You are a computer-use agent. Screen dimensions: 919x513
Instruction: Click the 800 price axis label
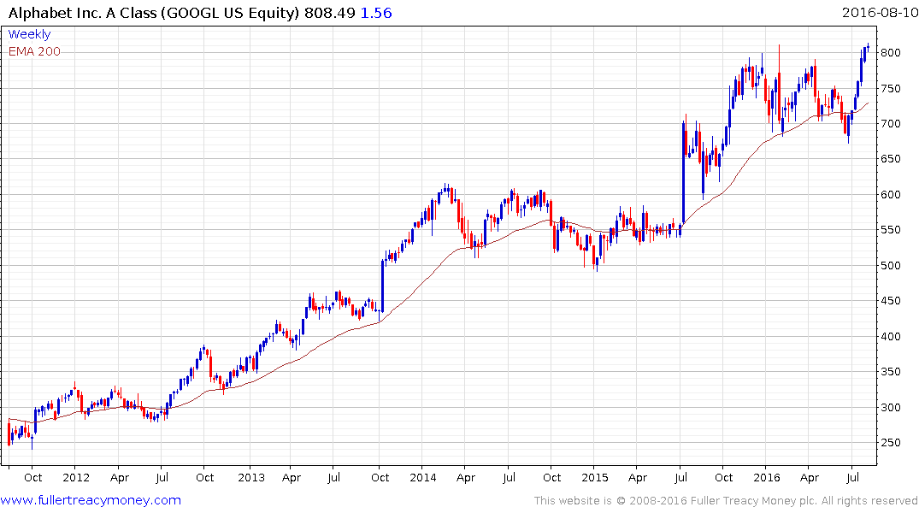tap(891, 53)
